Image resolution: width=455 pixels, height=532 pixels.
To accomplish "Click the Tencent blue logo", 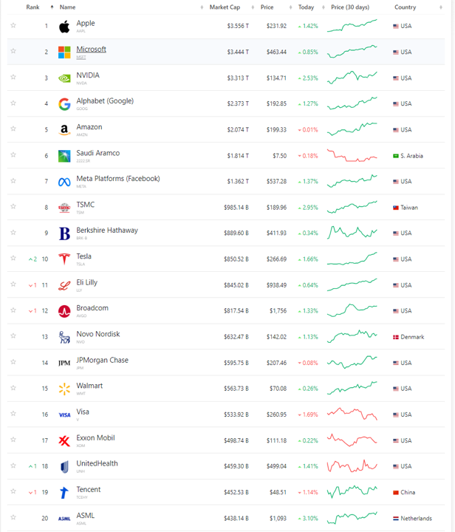I will click(64, 493).
